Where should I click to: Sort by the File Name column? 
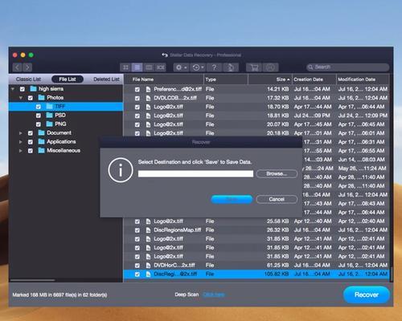point(164,79)
